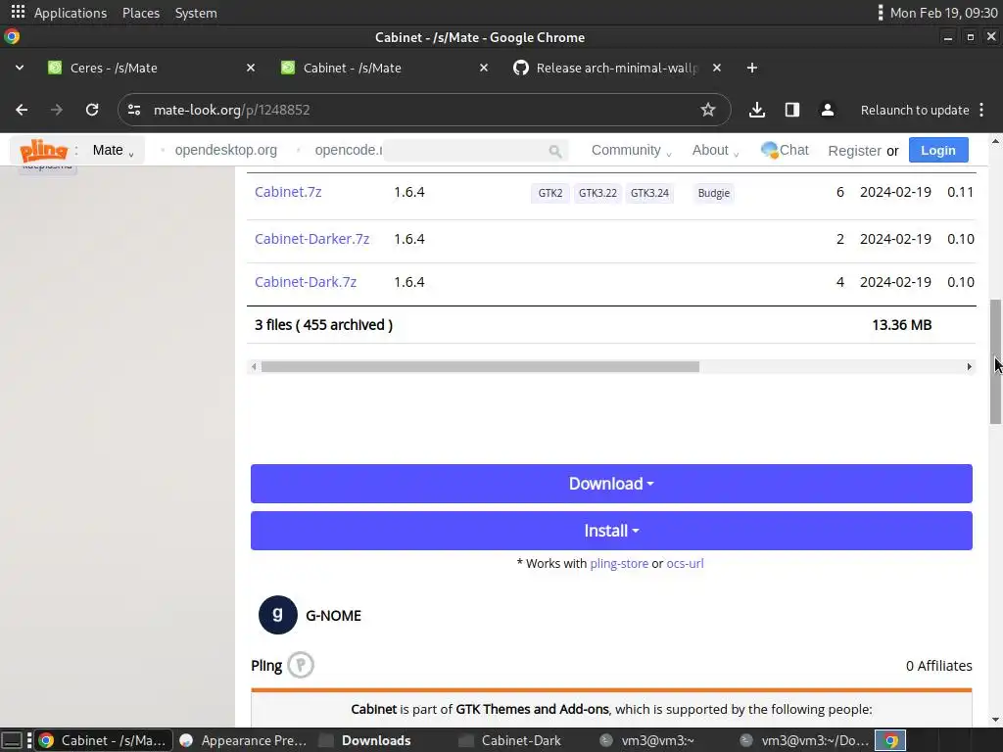Click the clock Mon Feb 19, 09:30
This screenshot has width=1003, height=752.
coord(943,13)
